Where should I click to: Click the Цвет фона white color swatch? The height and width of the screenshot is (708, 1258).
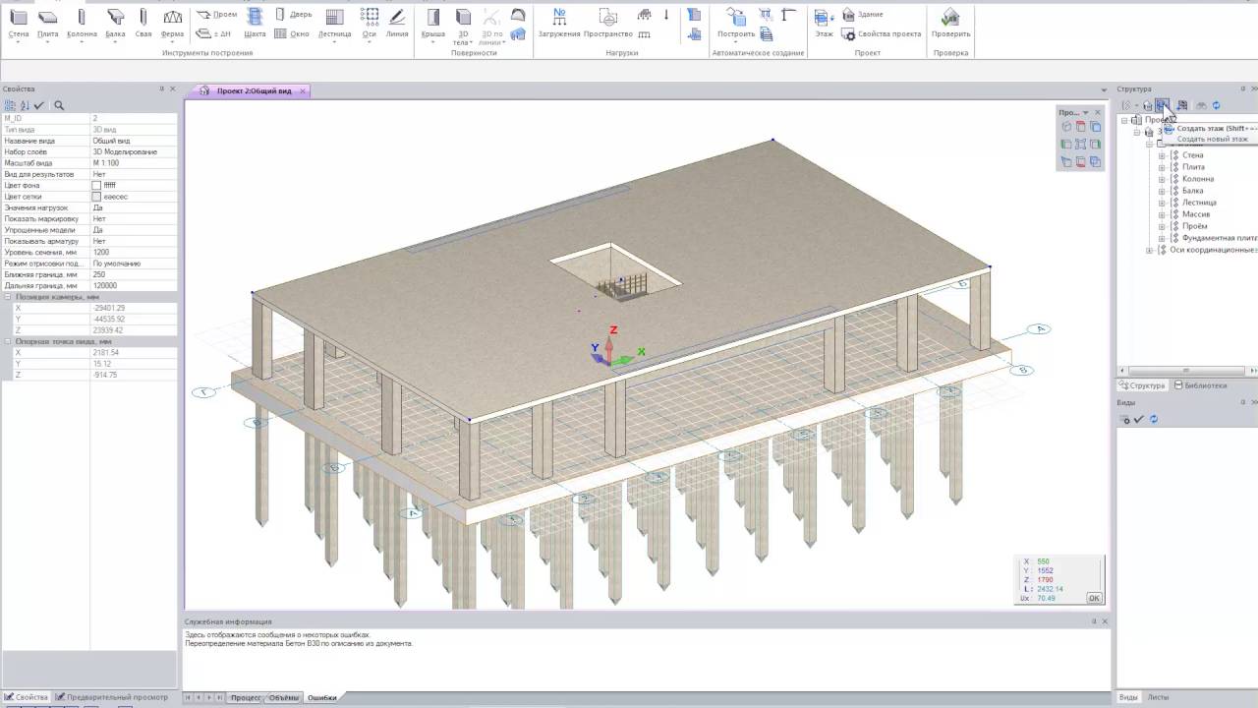coord(96,185)
